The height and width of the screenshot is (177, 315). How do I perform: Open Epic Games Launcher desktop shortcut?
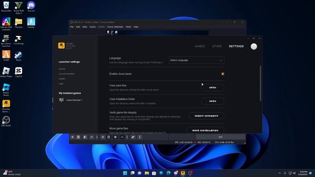click(6, 40)
